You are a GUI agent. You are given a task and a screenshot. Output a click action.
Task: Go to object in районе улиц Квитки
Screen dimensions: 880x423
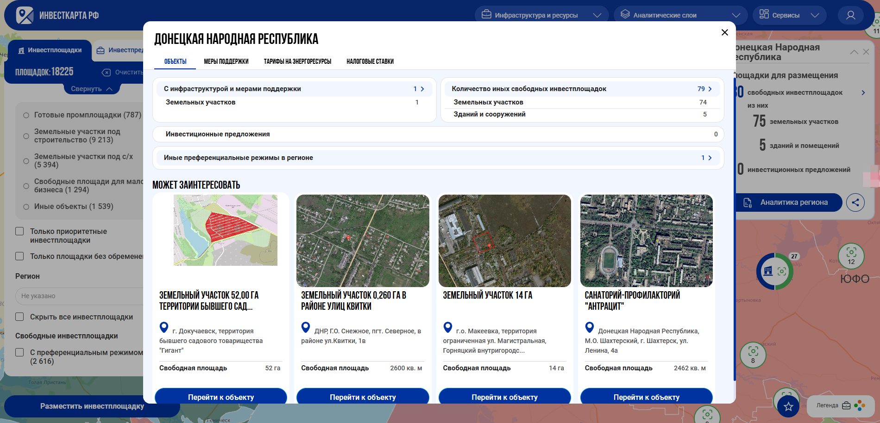coord(363,396)
